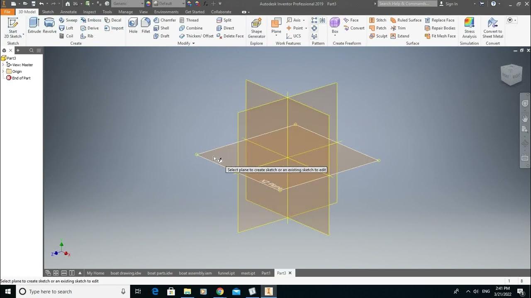Switch to the Annotate ribbon tab
The width and height of the screenshot is (531, 298).
click(68, 12)
